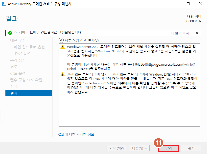Click the disabled 이전(P) button
This screenshot has width=207, height=154.
(117, 148)
